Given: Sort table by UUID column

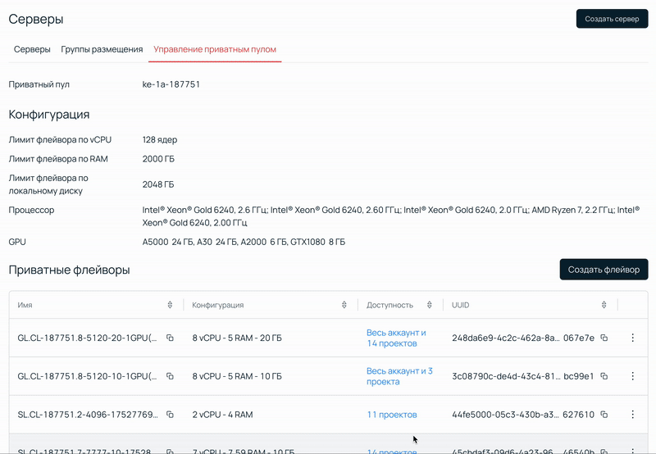Looking at the screenshot, I should tap(604, 305).
